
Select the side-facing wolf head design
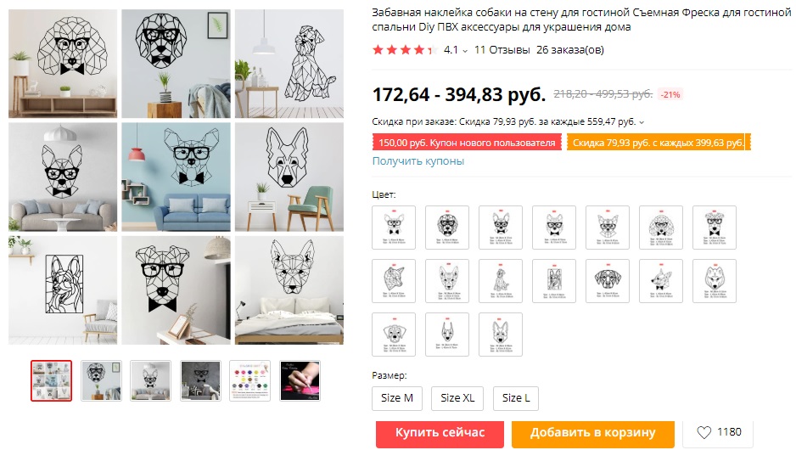click(x=394, y=281)
